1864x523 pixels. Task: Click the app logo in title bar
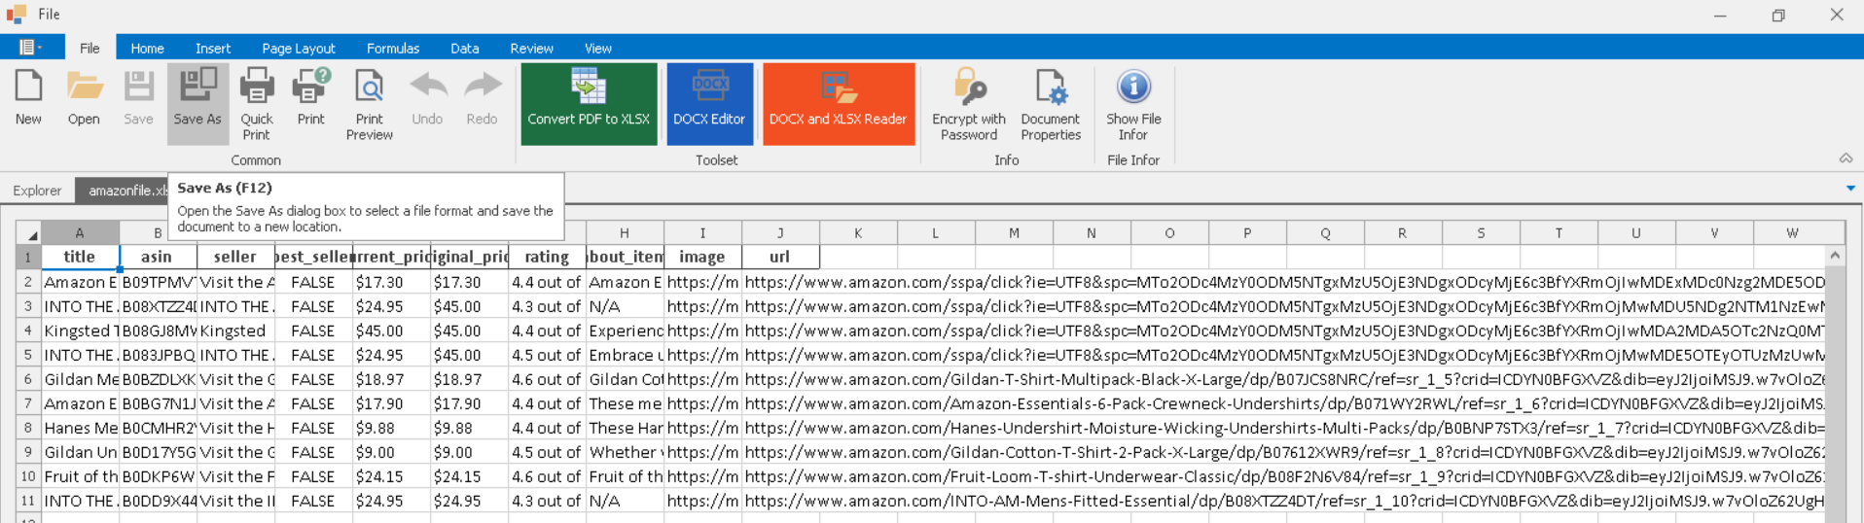17,14
